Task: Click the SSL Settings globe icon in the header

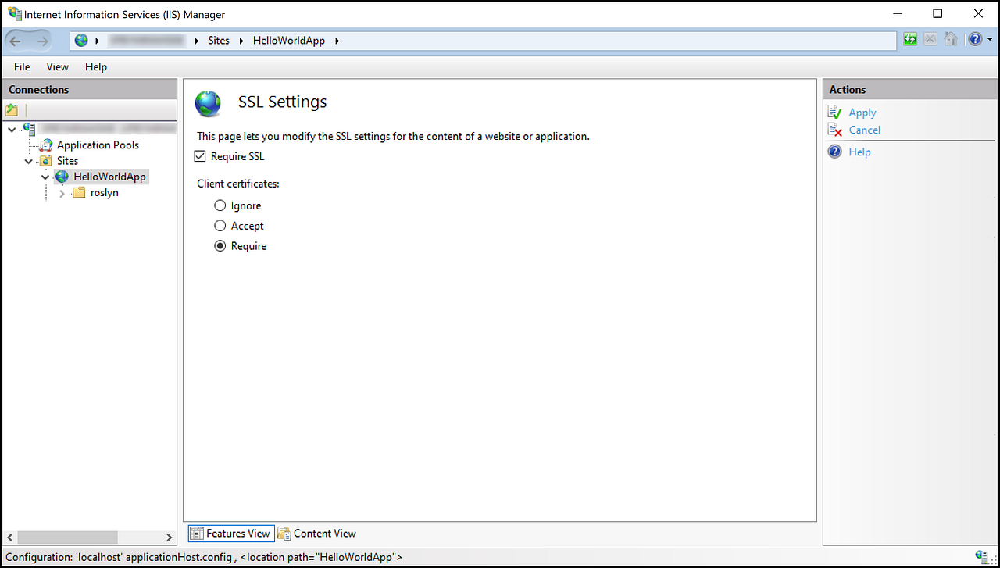Action: pyautogui.click(x=208, y=102)
